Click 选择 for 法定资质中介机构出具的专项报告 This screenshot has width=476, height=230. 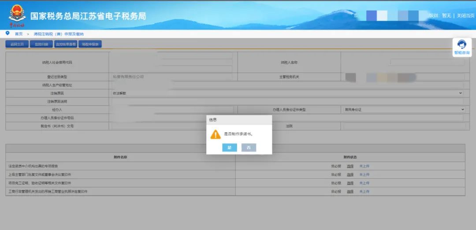pos(350,166)
